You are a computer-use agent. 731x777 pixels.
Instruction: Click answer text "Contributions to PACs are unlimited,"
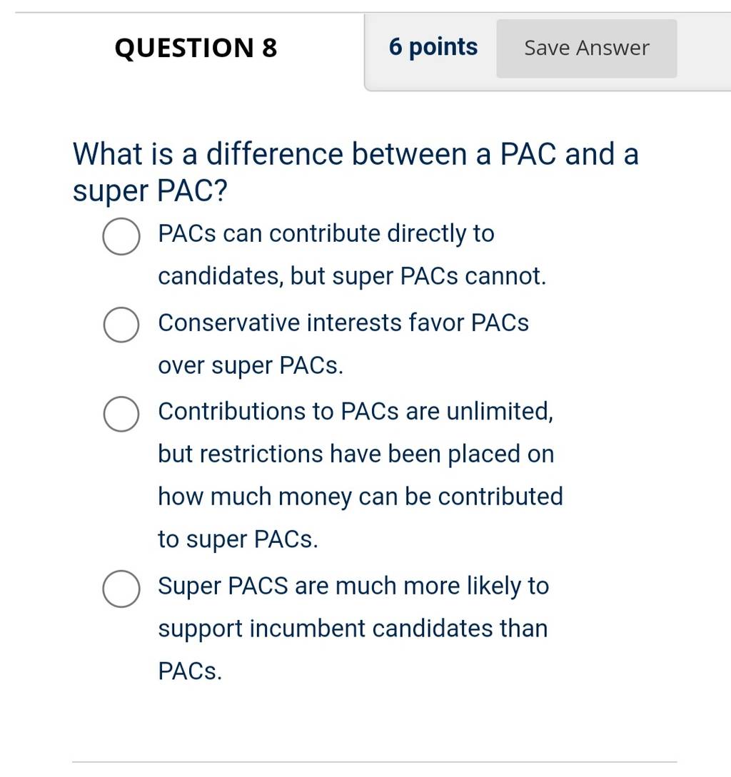click(356, 412)
